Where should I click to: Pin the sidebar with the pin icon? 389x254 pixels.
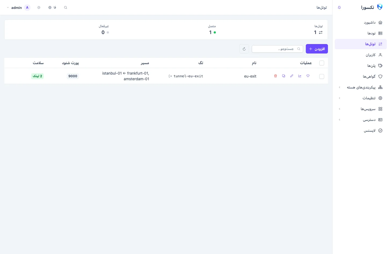point(339,8)
